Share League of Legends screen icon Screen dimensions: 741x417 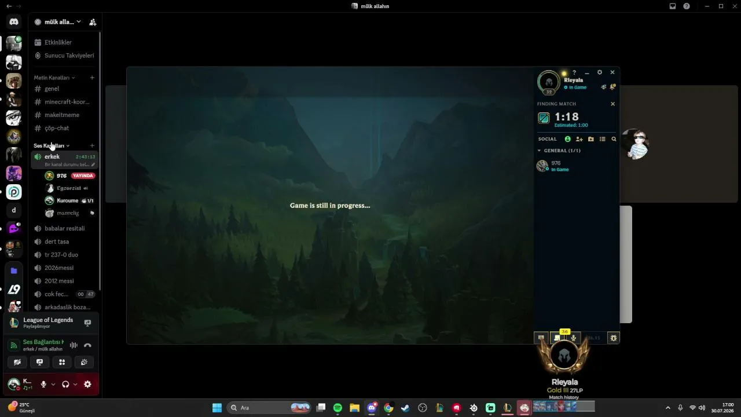(x=88, y=323)
